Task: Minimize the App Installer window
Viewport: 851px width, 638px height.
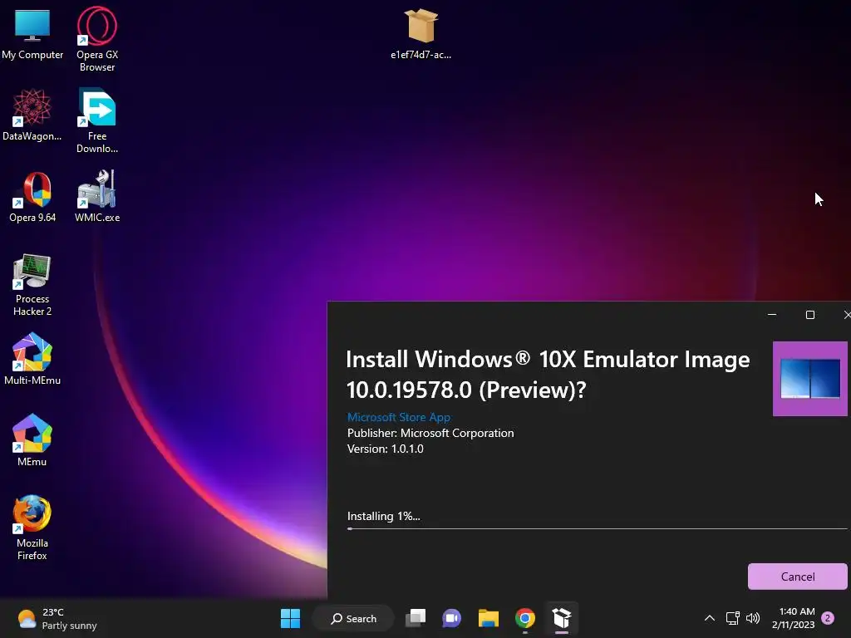Action: [772, 315]
